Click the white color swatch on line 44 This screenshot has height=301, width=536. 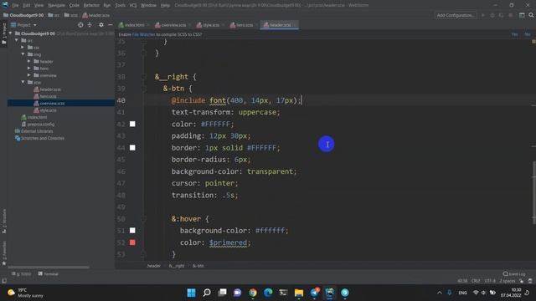(x=132, y=148)
